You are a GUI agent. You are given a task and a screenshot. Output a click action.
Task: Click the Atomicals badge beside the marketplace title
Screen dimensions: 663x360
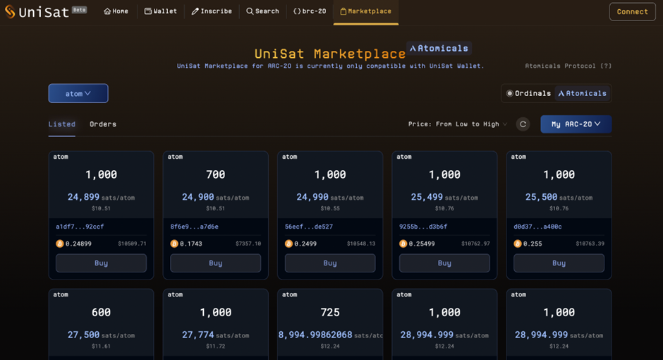439,48
